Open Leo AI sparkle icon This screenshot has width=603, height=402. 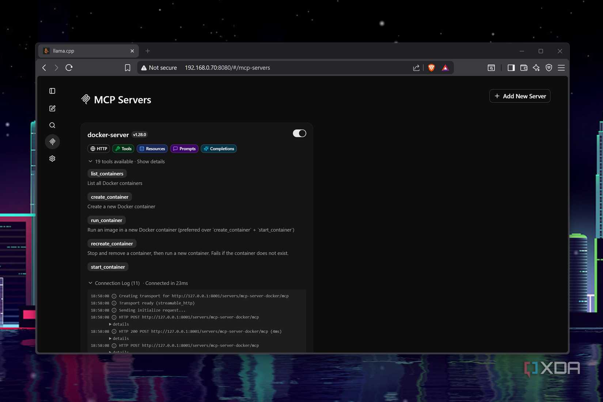[x=536, y=68]
